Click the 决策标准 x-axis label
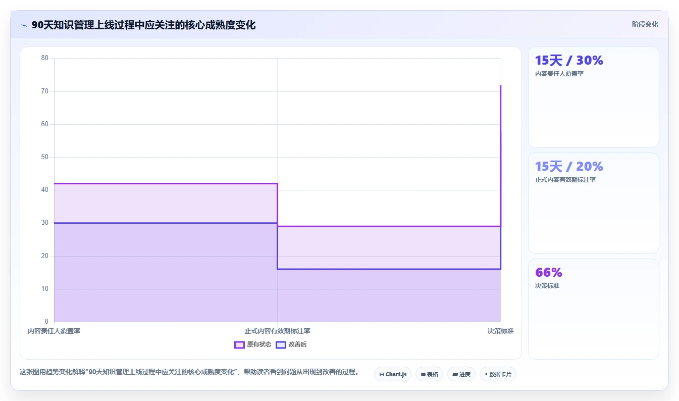Screen dimensions: 679x401 click(x=500, y=331)
